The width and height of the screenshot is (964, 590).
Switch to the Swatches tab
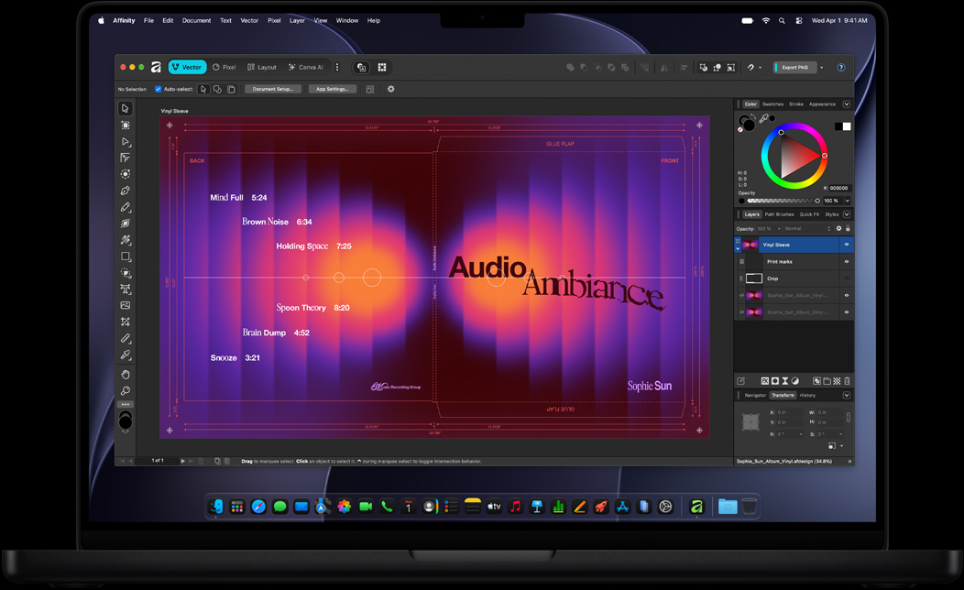(772, 104)
